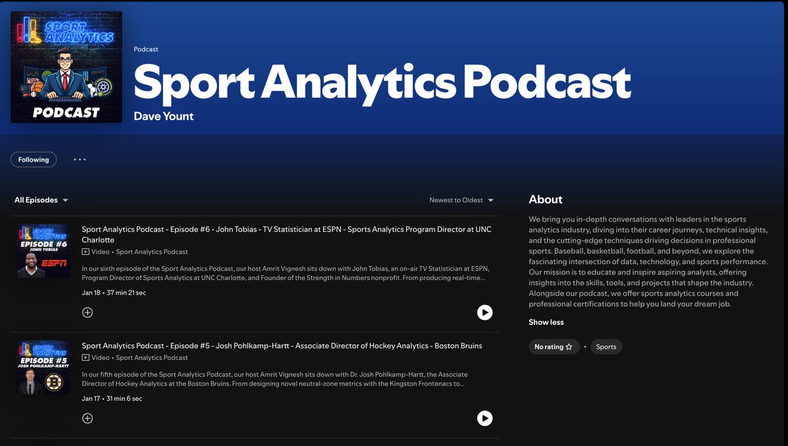Click the About heading
788x446 pixels.
pyautogui.click(x=546, y=200)
